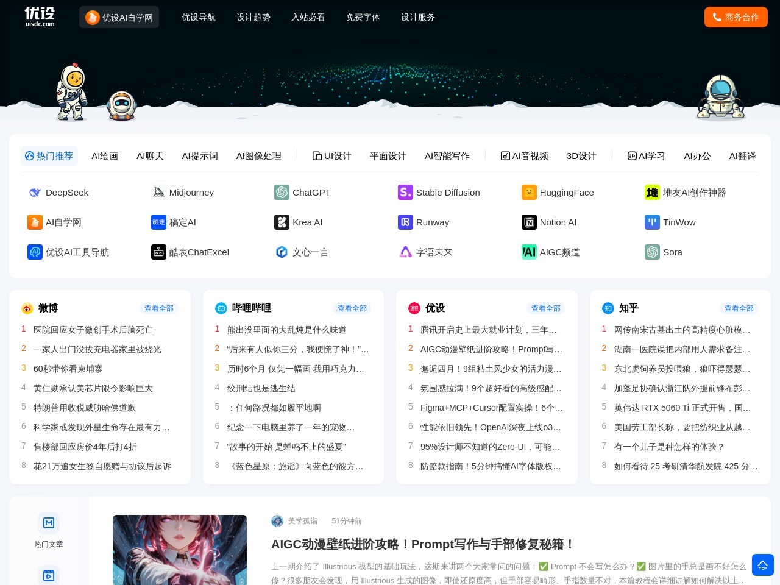Open 60秒带你看柬埔寨 Weibo item

coord(68,369)
